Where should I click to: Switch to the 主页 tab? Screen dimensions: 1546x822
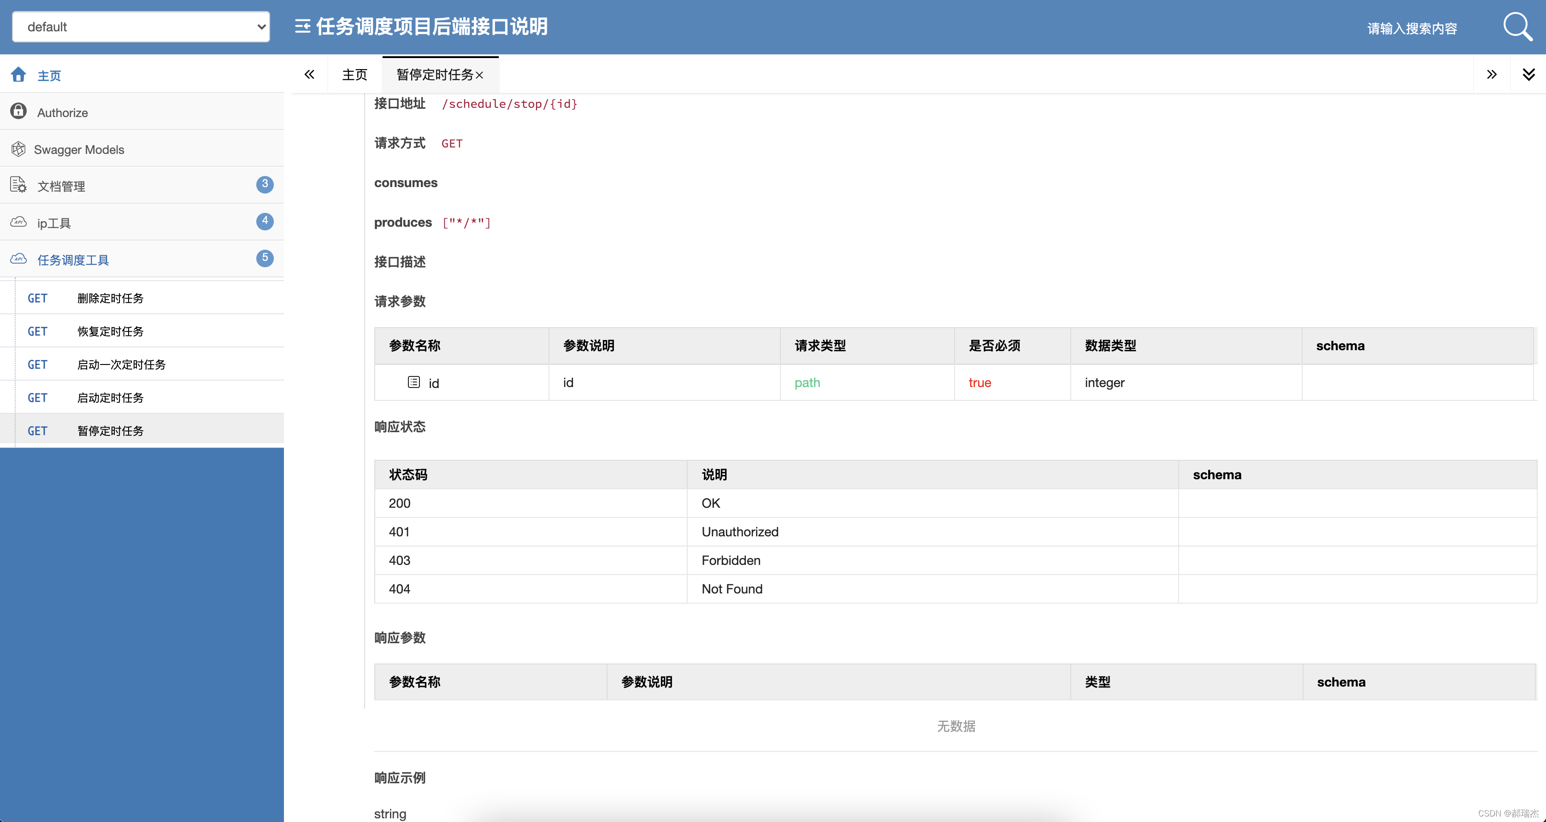pos(354,74)
